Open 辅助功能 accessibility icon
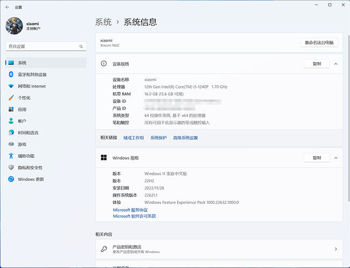 [11, 156]
